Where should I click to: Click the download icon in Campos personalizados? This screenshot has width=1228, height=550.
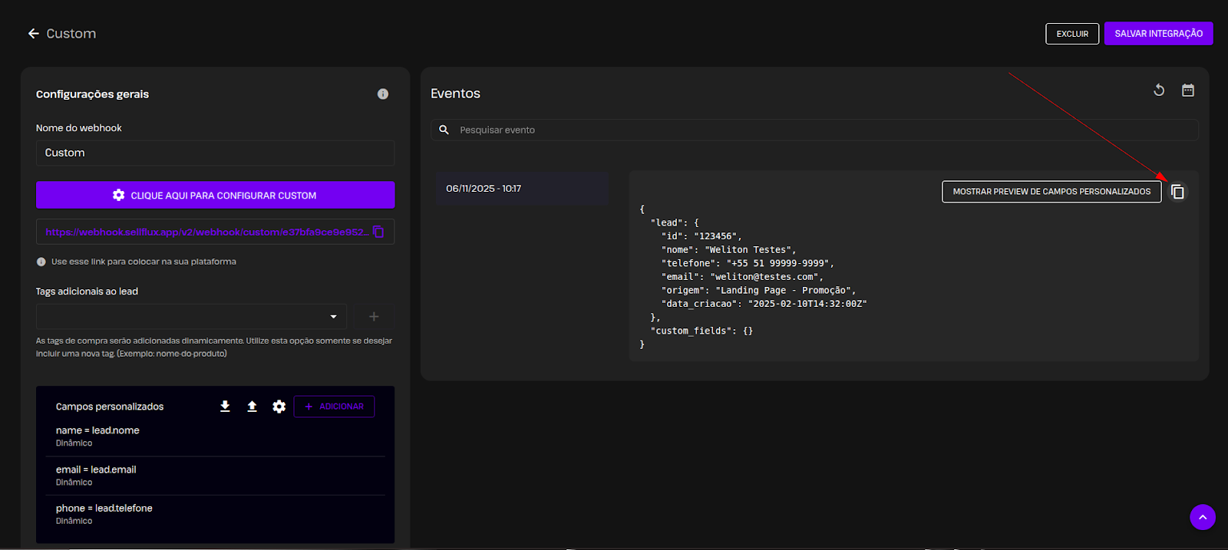click(225, 407)
